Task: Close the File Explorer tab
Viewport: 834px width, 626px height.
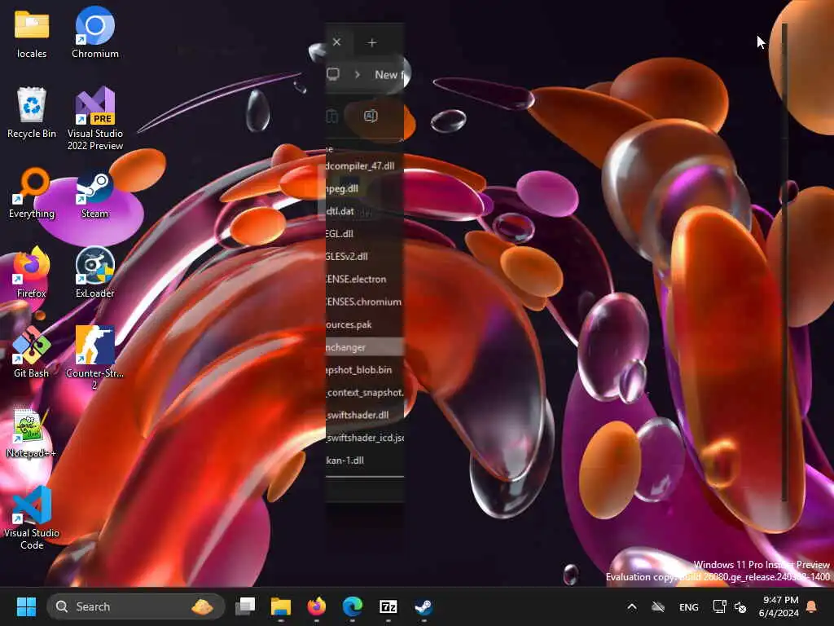Action: 336,42
